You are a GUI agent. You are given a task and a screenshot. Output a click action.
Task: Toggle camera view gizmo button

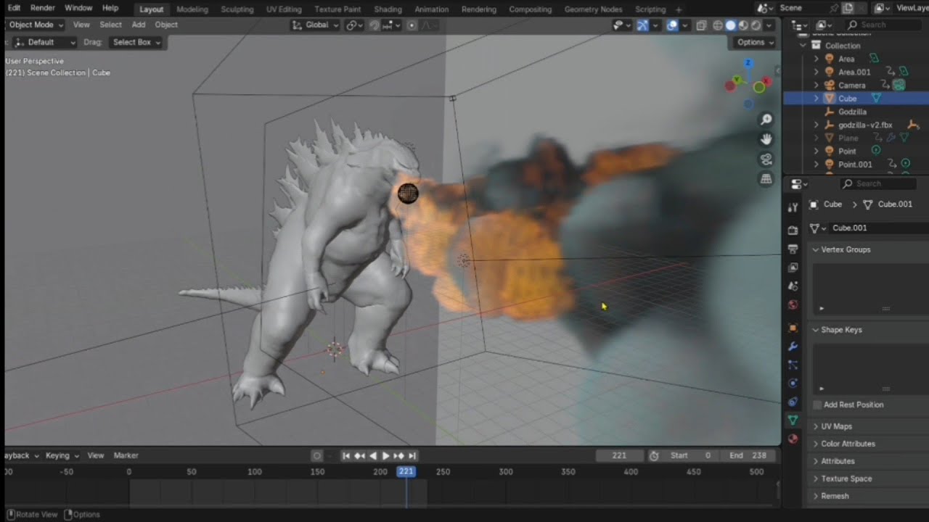[766, 159]
